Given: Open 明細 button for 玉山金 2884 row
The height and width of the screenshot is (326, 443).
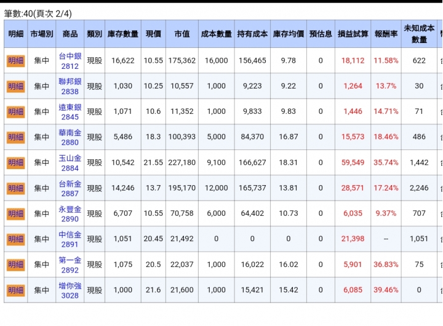Looking at the screenshot, I should click(x=16, y=163).
